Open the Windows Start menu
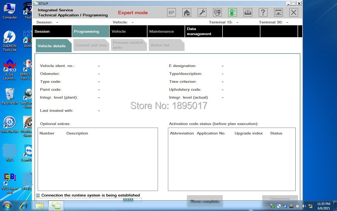The image size is (337, 211). coord(7,206)
